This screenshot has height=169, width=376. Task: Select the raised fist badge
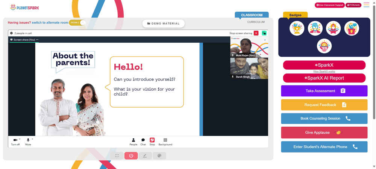[x=315, y=28]
